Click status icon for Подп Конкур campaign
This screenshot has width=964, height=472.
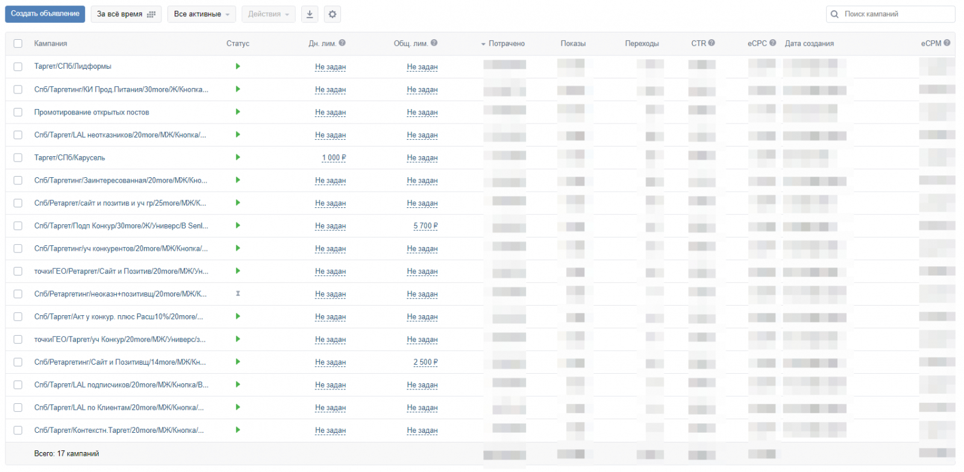(238, 225)
